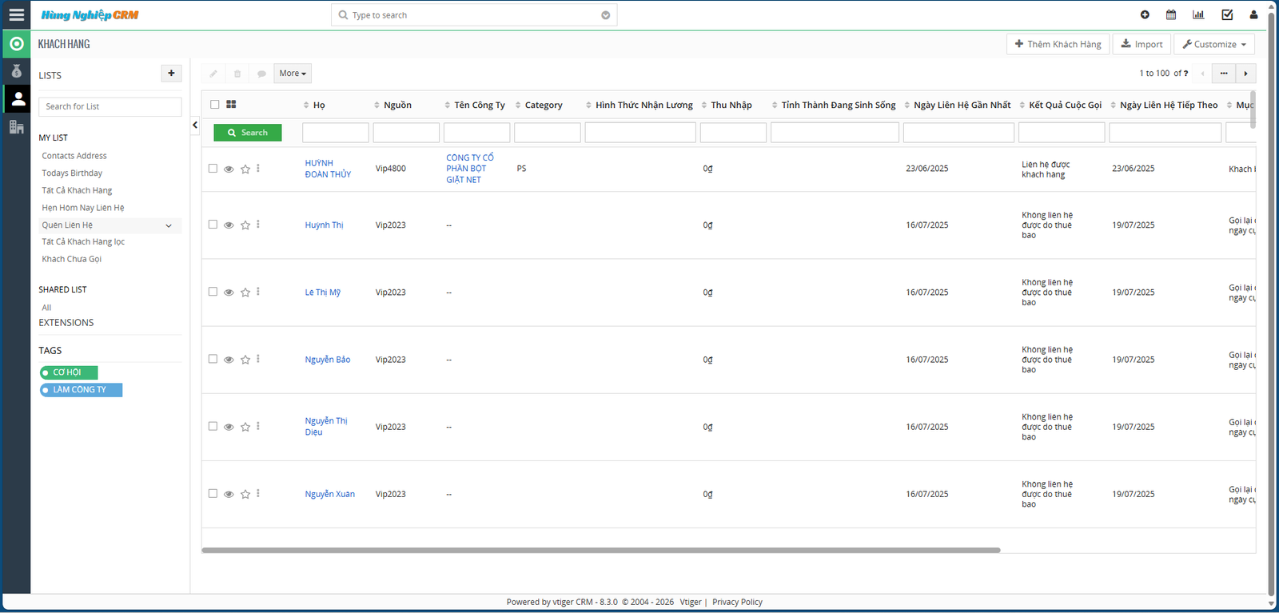This screenshot has width=1279, height=613.
Task: Select the Huynh Thị row checkbox
Action: pos(213,225)
